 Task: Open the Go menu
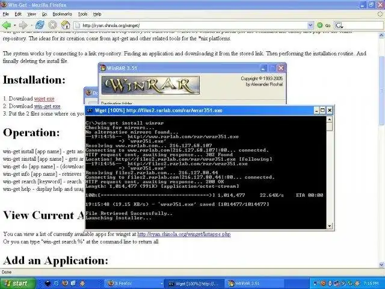44,14
